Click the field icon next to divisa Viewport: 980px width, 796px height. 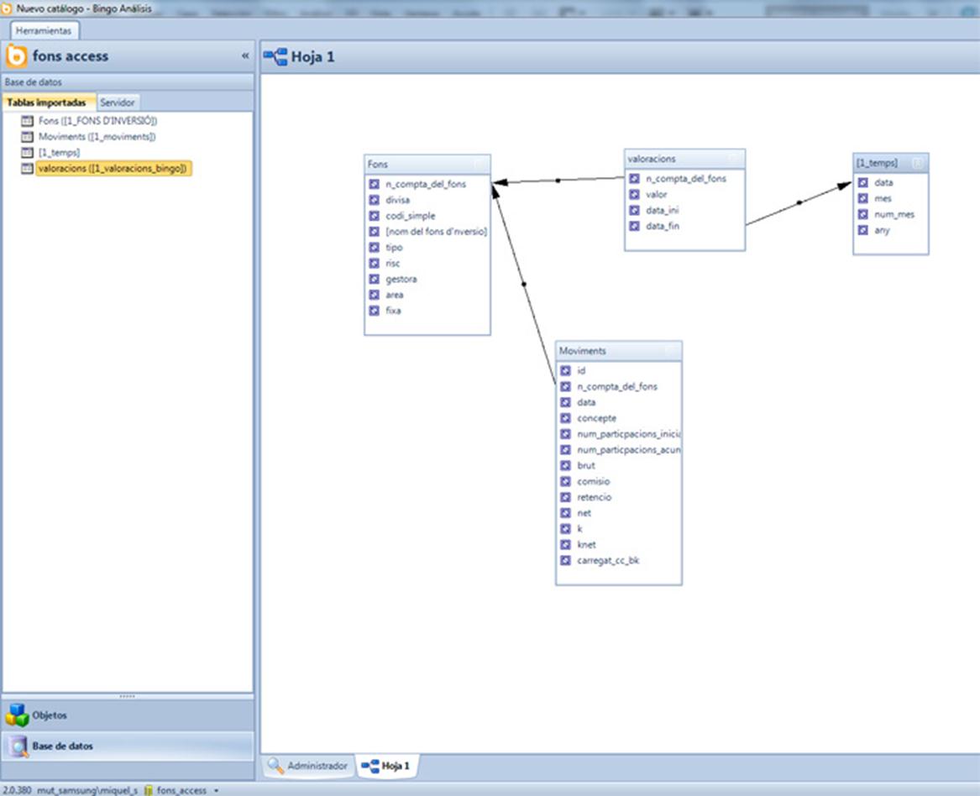pyautogui.click(x=375, y=200)
